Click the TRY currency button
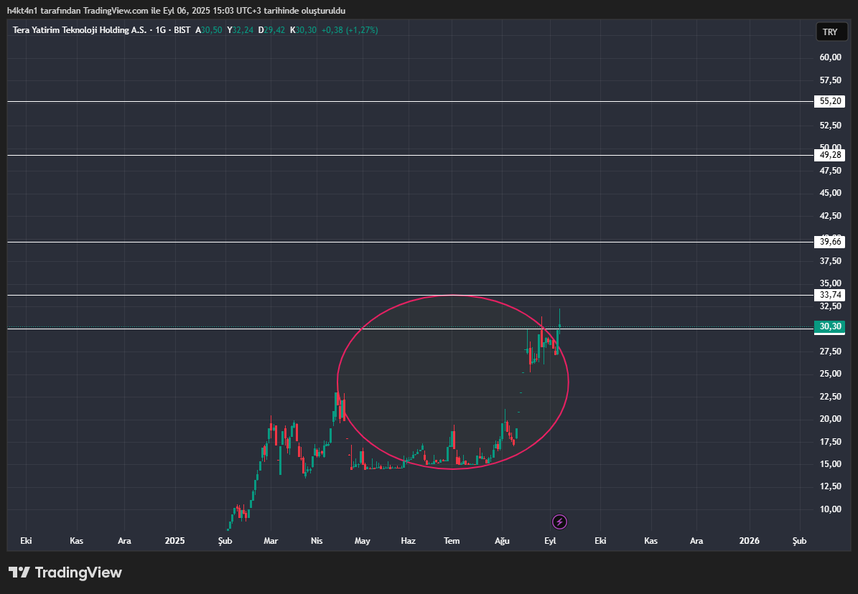 click(x=830, y=32)
